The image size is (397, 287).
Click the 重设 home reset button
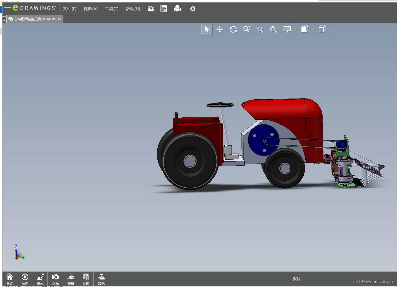point(10,279)
